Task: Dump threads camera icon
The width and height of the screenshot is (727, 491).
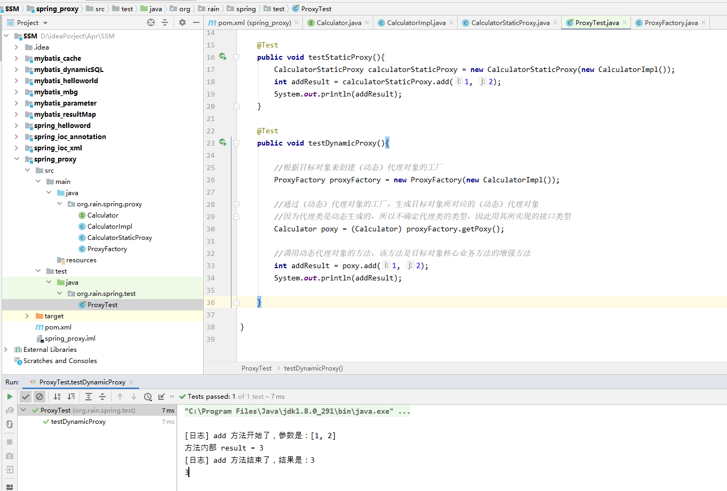Action: pos(10,456)
